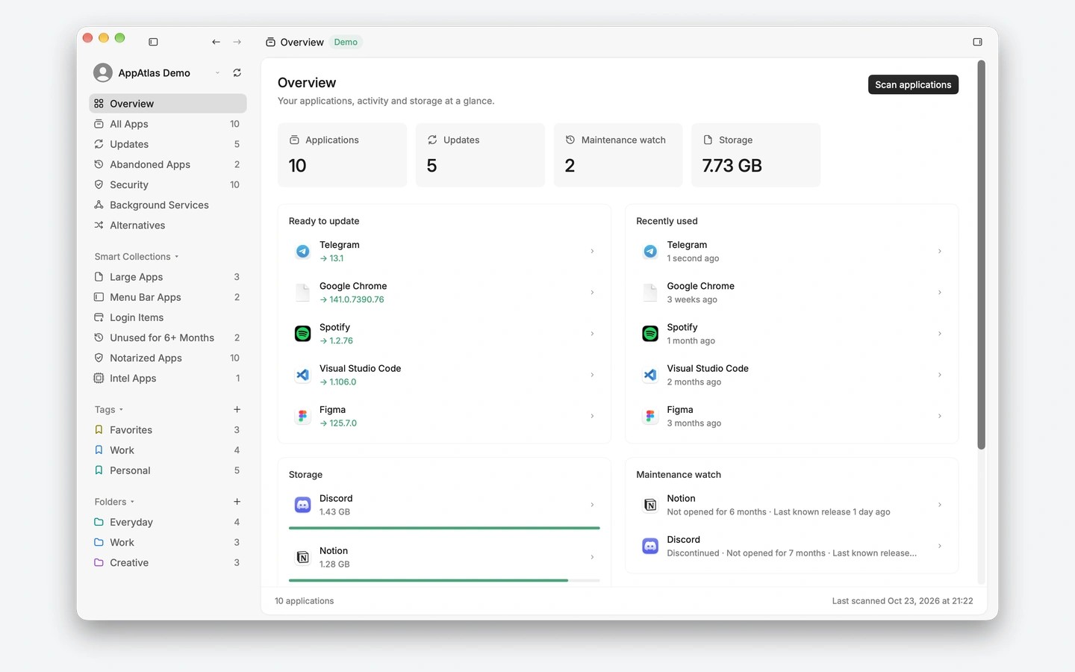Open the Creative folder
Image resolution: width=1075 pixels, height=672 pixels.
click(x=168, y=563)
